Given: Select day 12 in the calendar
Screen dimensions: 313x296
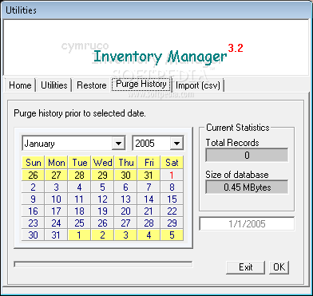Looking at the screenshot, I should (x=102, y=199).
